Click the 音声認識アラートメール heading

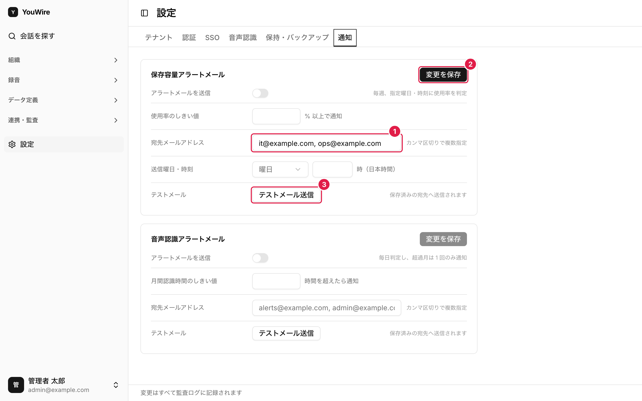188,239
